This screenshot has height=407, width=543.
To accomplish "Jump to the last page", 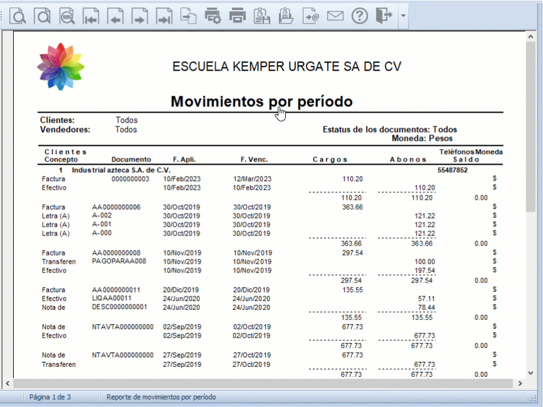I will coord(164,16).
